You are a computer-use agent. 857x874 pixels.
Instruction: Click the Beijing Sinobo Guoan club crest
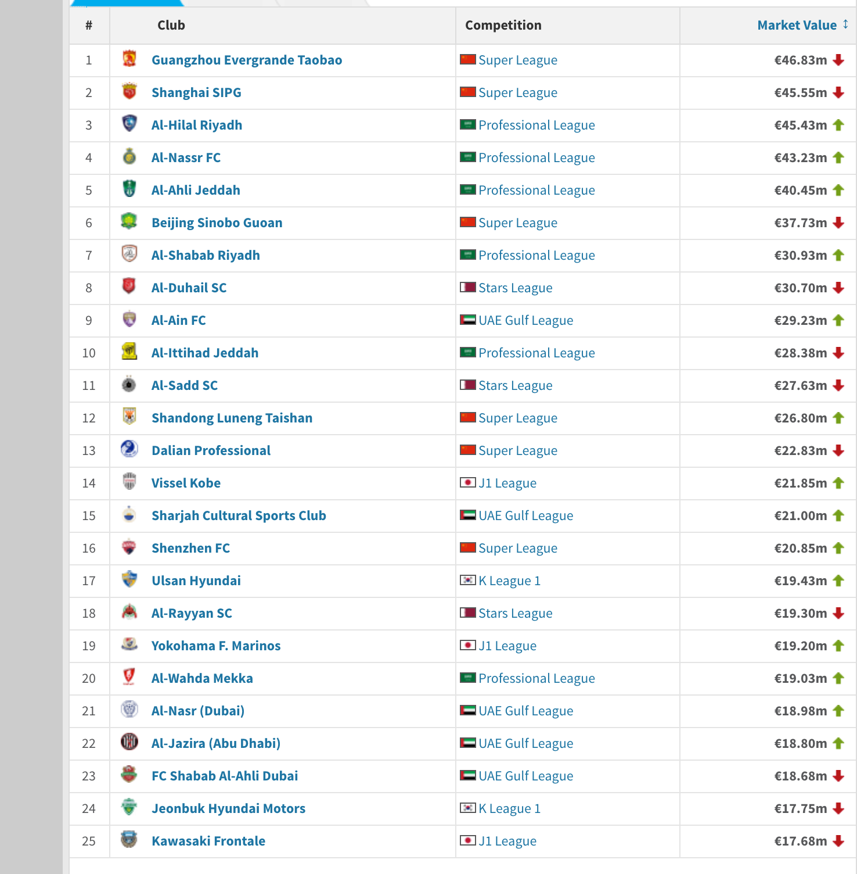click(129, 221)
